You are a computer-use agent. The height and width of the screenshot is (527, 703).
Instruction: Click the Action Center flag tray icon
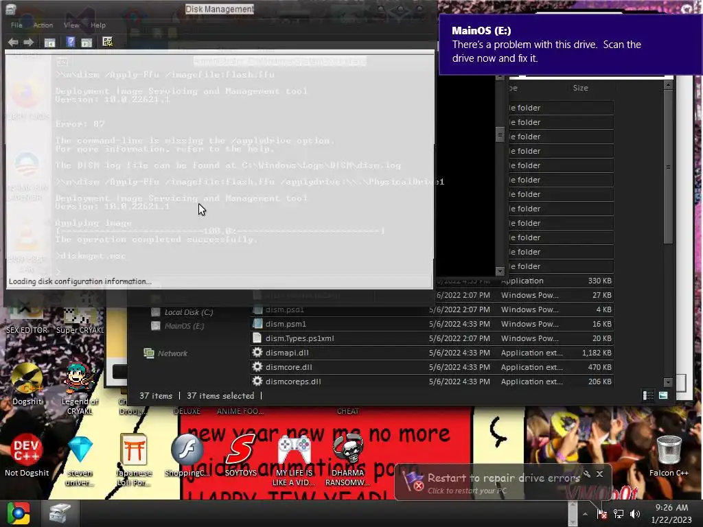click(x=601, y=514)
